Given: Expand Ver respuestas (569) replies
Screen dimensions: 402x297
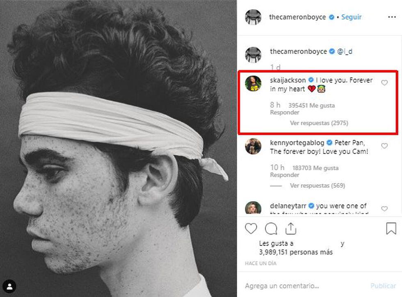Looking at the screenshot, I should pos(317,185).
